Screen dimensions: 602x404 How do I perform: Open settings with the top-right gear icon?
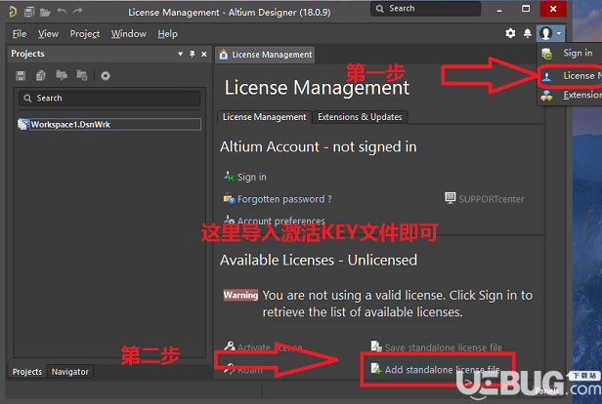pyautogui.click(x=510, y=33)
